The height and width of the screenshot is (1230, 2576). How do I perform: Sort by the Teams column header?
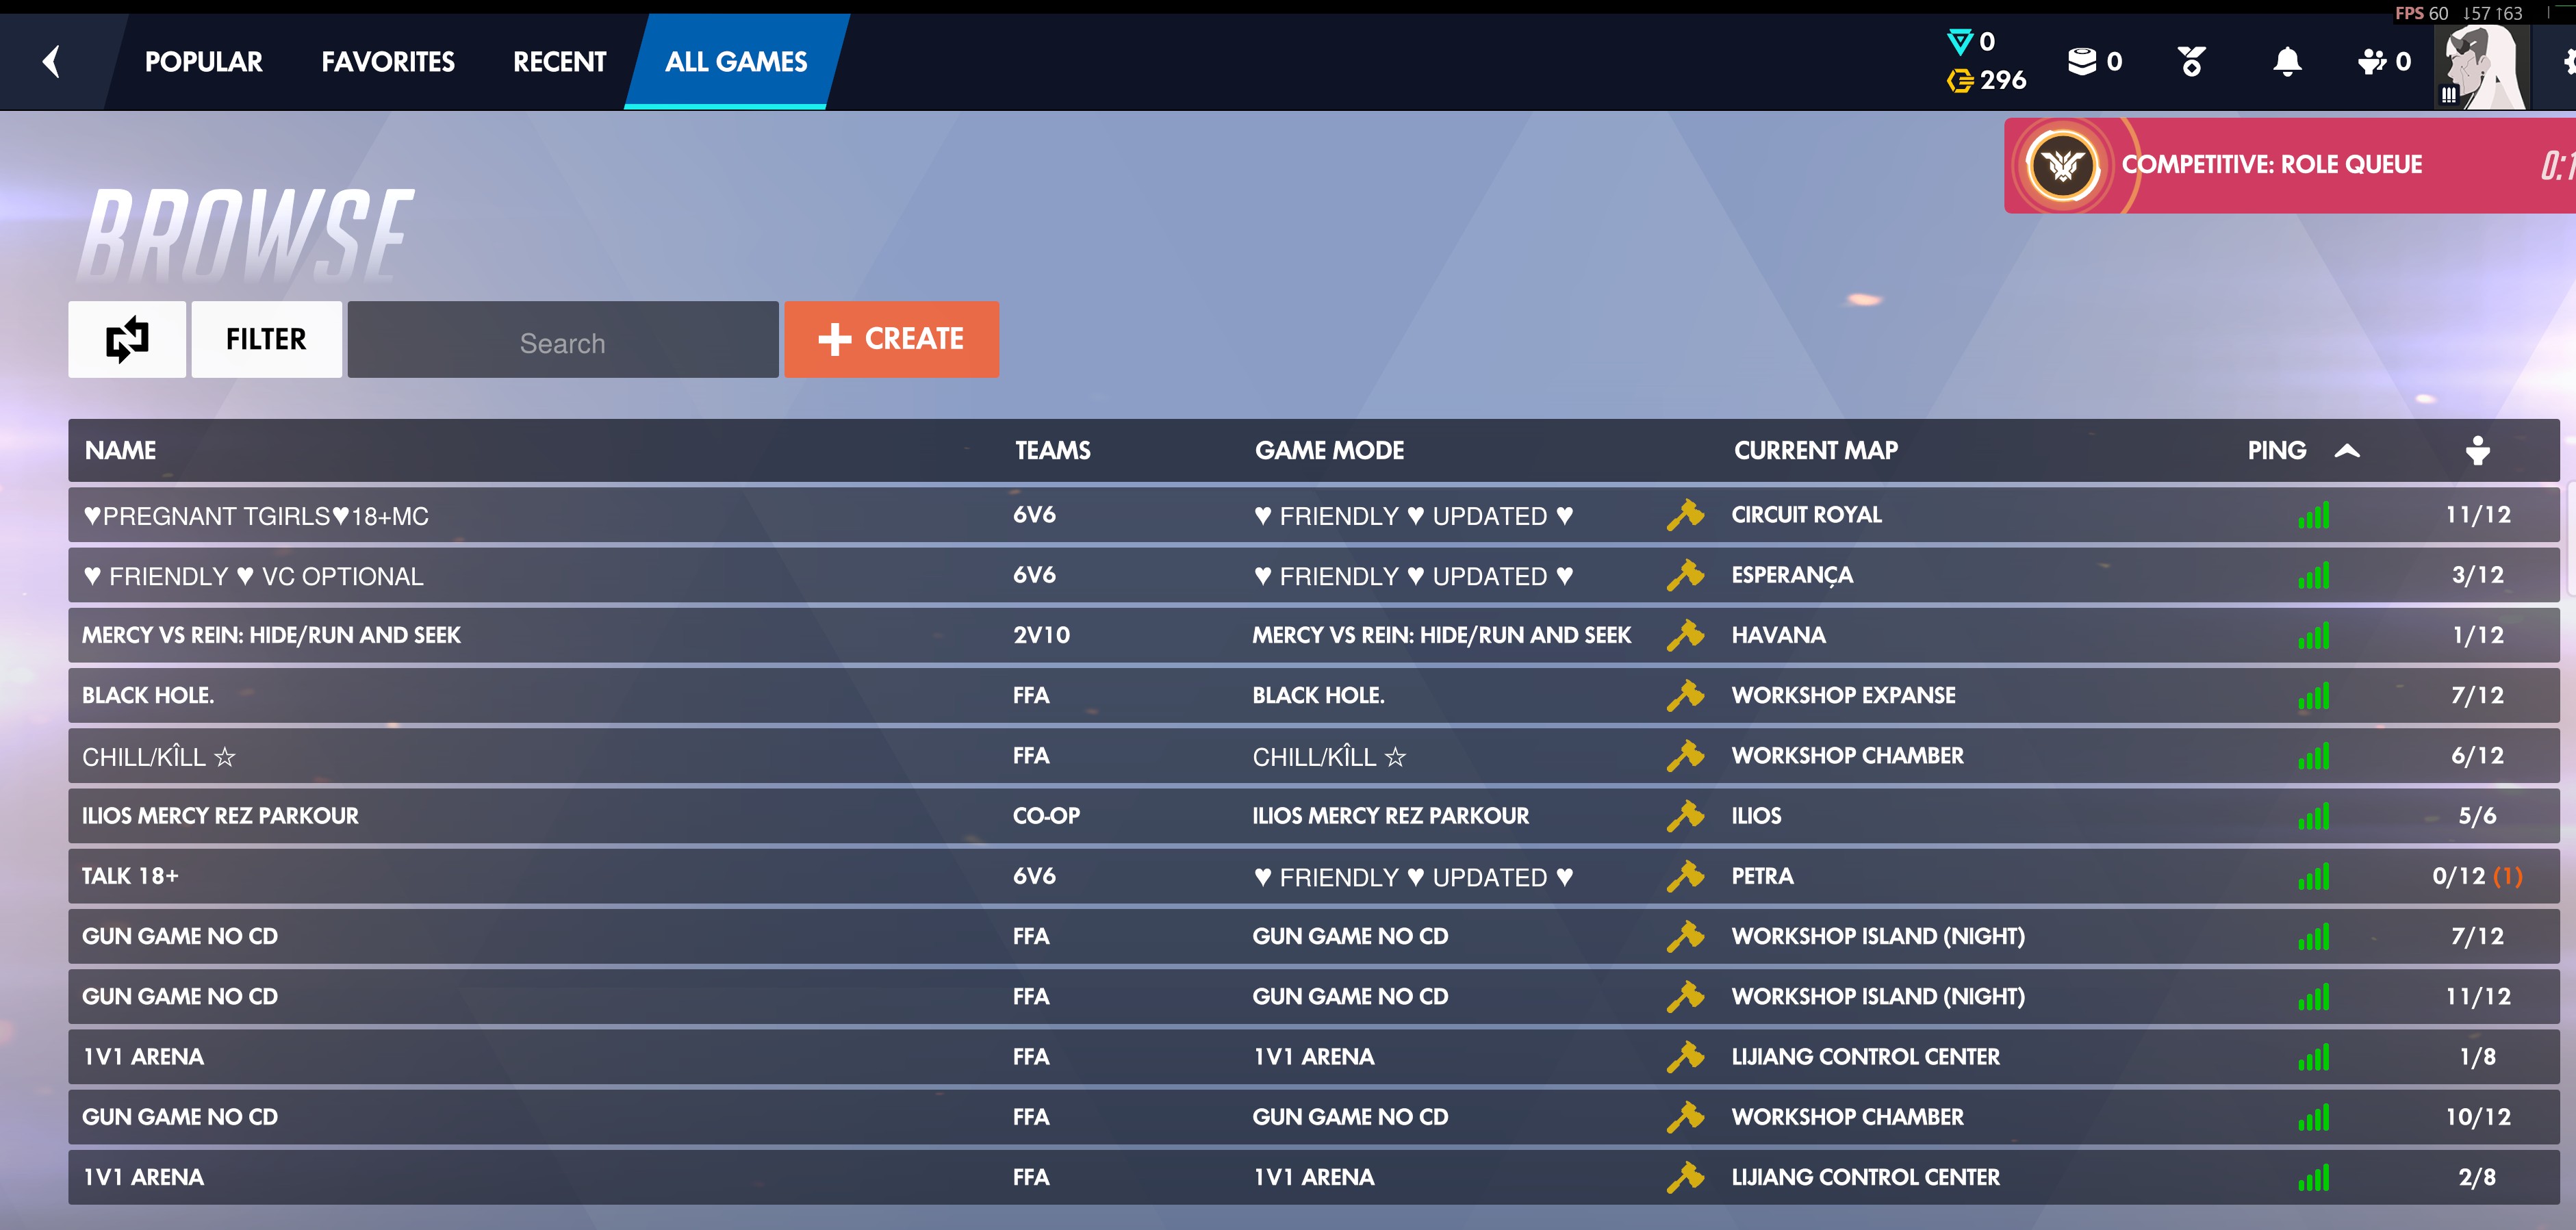tap(1053, 451)
